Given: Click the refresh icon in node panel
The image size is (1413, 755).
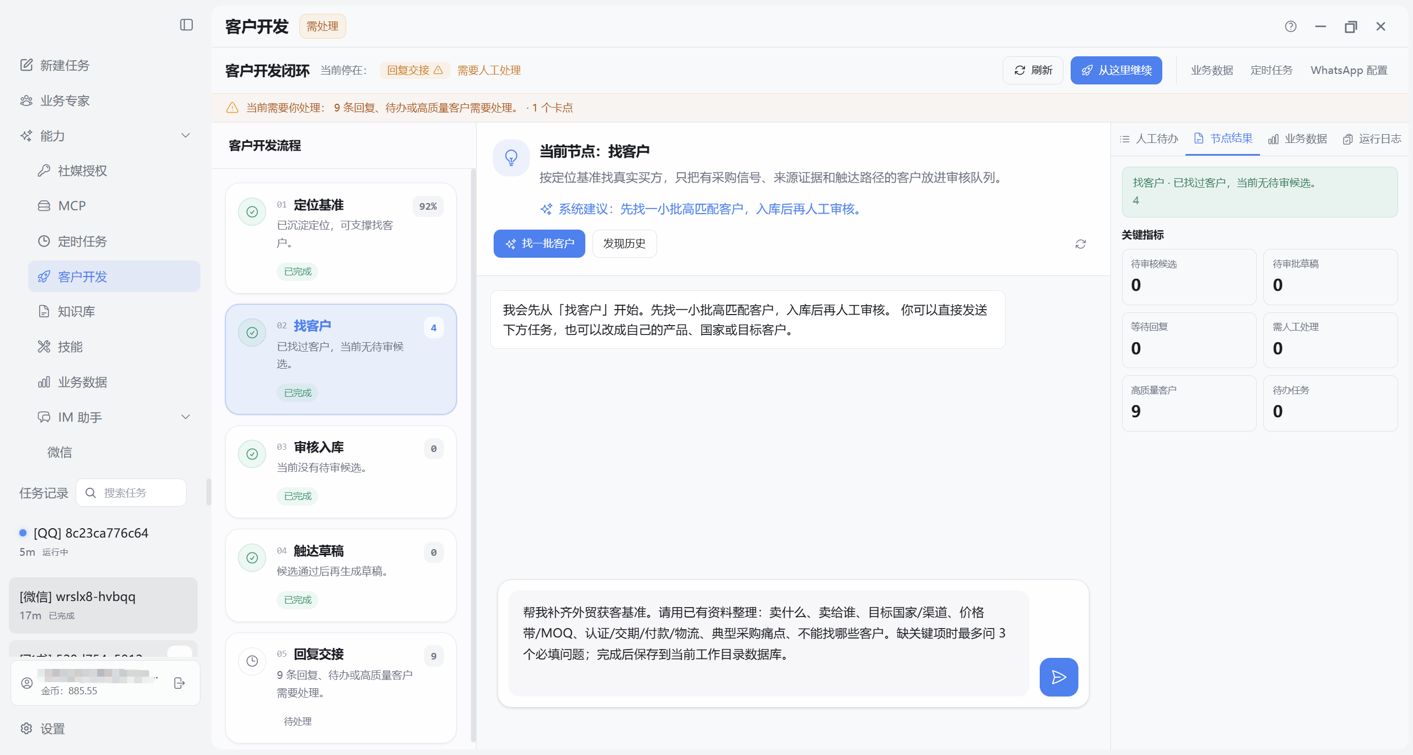Looking at the screenshot, I should pos(1080,244).
